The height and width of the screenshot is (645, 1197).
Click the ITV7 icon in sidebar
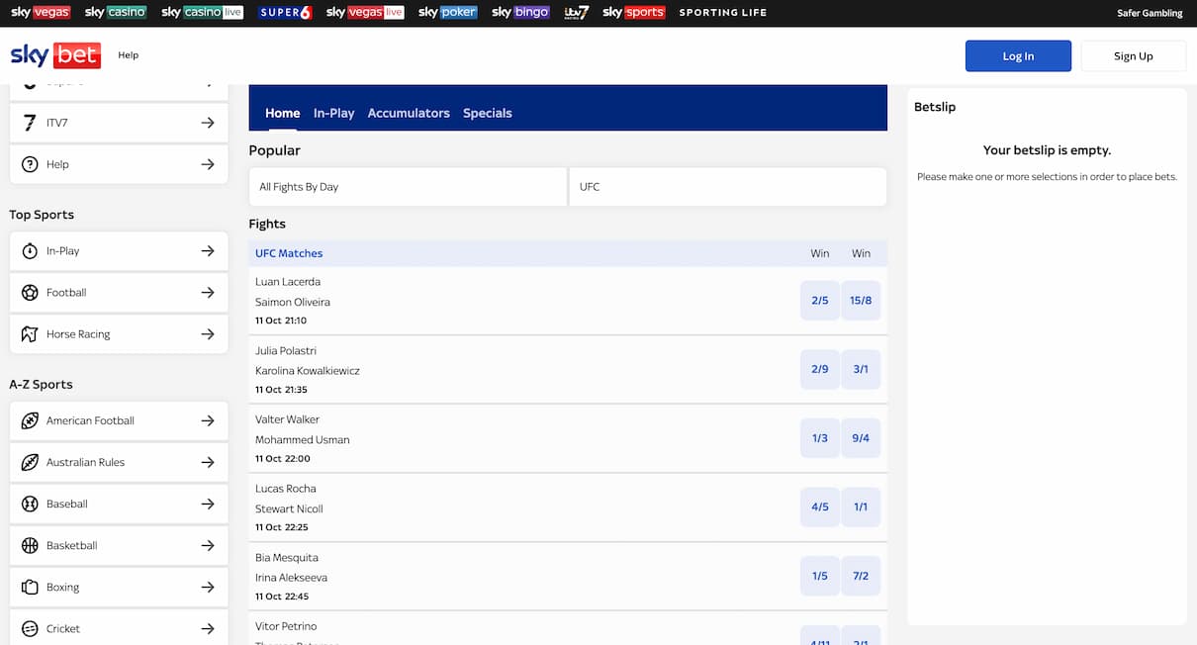(x=30, y=123)
